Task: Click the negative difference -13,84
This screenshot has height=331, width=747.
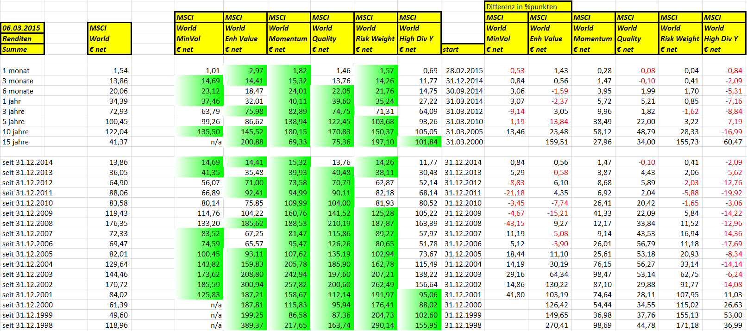Action: point(558,122)
